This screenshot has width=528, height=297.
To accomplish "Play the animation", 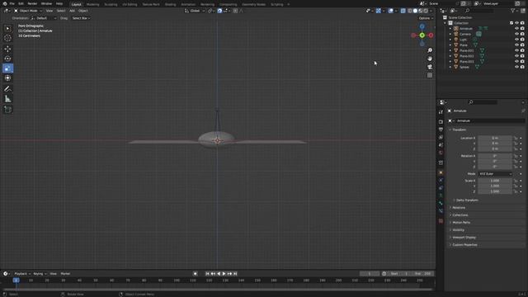I will click(x=224, y=274).
